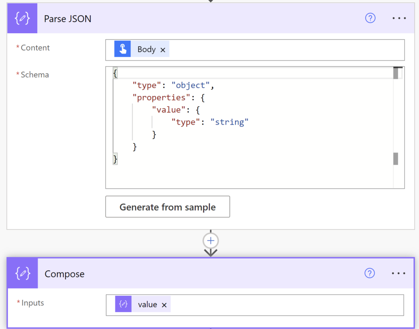Image resolution: width=419 pixels, height=329 pixels.
Task: Click the Body token label
Action: 146,49
